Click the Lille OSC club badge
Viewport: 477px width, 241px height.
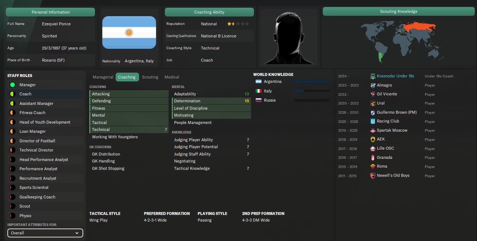coord(373,149)
